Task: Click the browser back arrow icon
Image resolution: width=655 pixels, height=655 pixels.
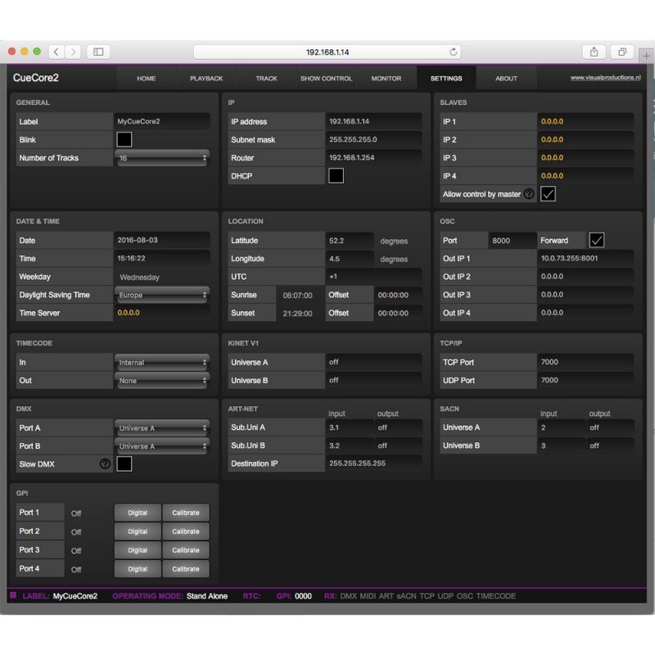Action: (x=56, y=52)
